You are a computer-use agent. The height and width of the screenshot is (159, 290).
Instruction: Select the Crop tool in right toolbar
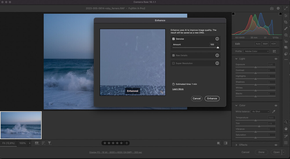pos(286,22)
